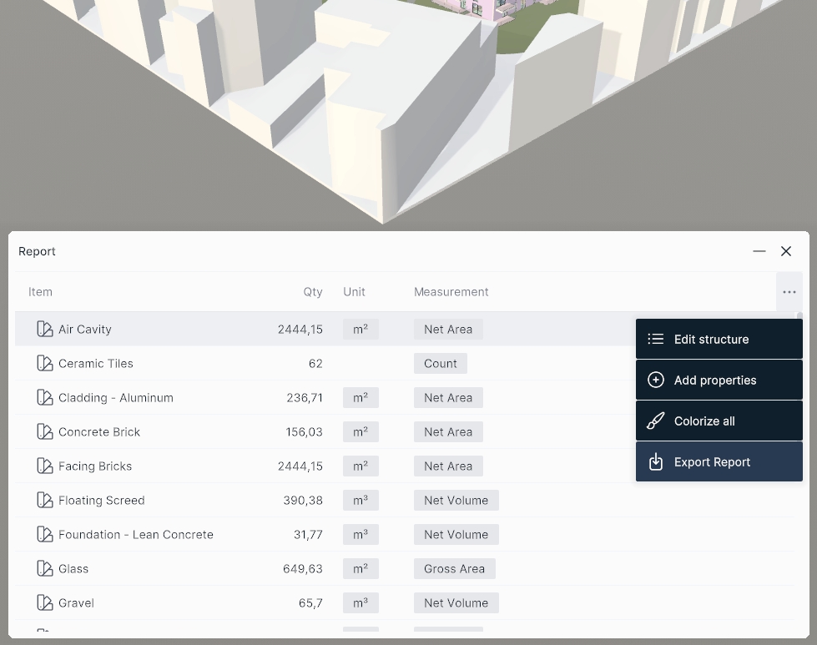
Task: Click the Air Cavity material icon
Action: 45,330
